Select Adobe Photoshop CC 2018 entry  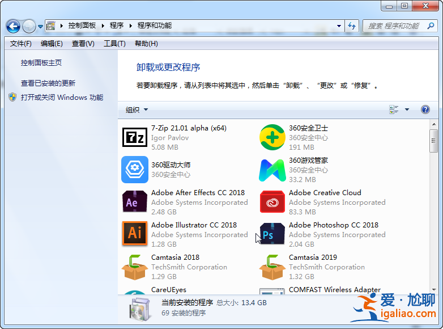[x=333, y=225]
